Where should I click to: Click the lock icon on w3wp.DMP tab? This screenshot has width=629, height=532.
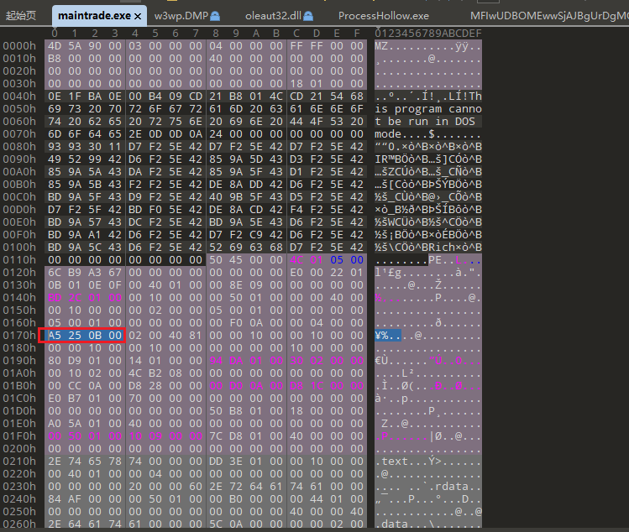coord(215,16)
